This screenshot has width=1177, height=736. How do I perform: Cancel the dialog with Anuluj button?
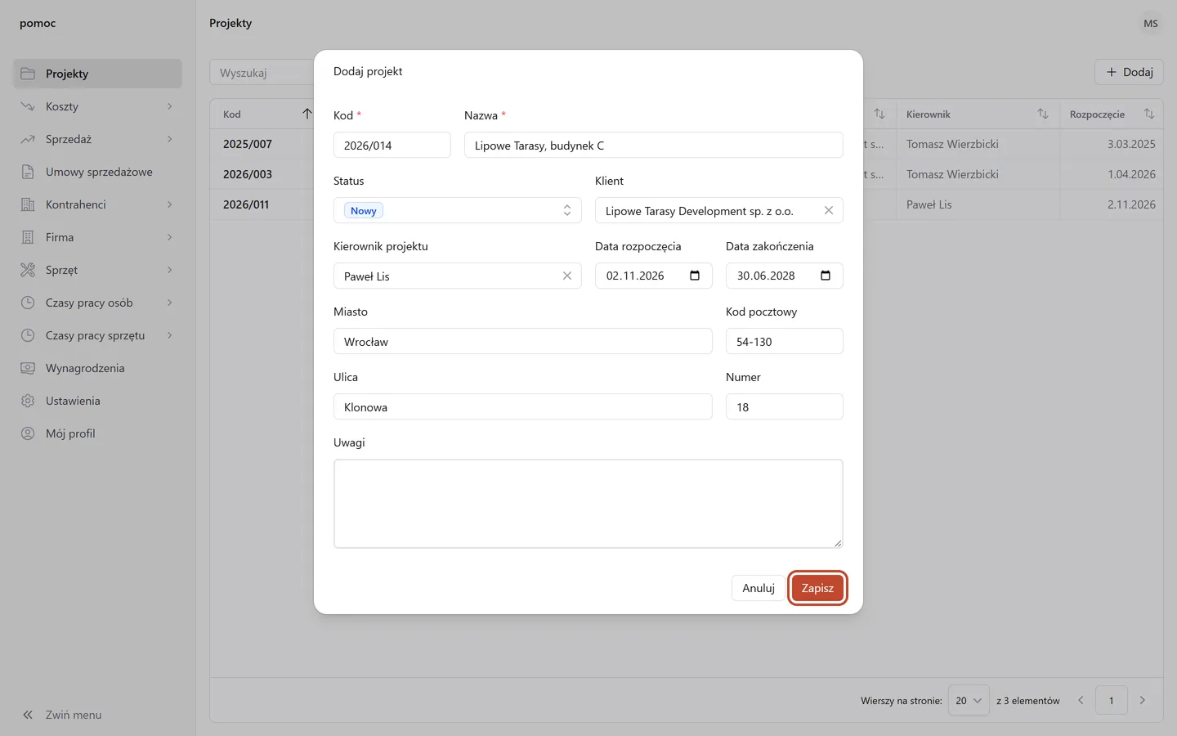(x=759, y=588)
